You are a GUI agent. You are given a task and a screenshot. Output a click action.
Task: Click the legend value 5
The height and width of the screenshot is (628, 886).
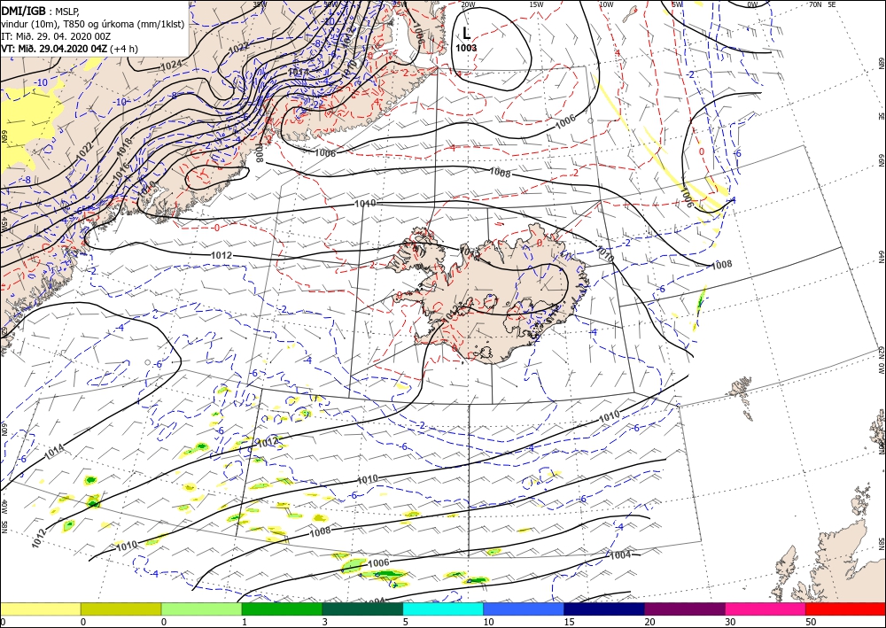coord(406,623)
